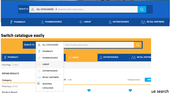Open PHARMACY tab in top blue navigation
This screenshot has height=102, width=171.
pyautogui.click(x=18, y=22)
